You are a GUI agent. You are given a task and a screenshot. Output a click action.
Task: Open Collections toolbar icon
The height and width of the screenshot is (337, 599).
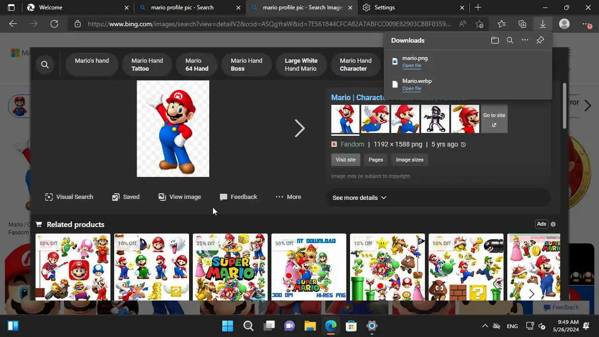522,24
